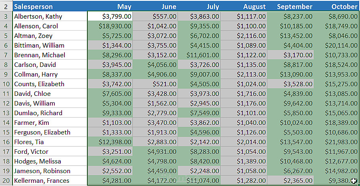This screenshot has width=360, height=186.
Task: Select Flores, Tia's October value $21,983.00
Action: tap(337, 142)
